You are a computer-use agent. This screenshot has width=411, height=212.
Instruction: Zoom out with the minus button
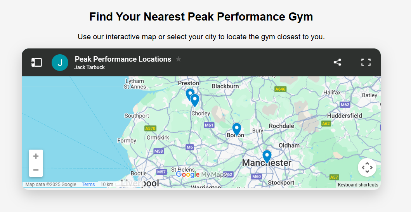tap(36, 170)
